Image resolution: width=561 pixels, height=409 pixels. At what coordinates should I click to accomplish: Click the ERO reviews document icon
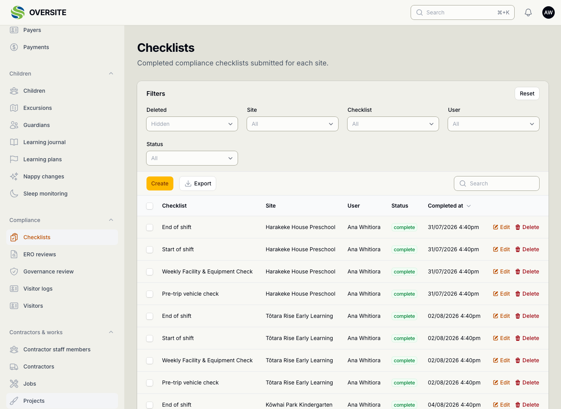click(14, 254)
